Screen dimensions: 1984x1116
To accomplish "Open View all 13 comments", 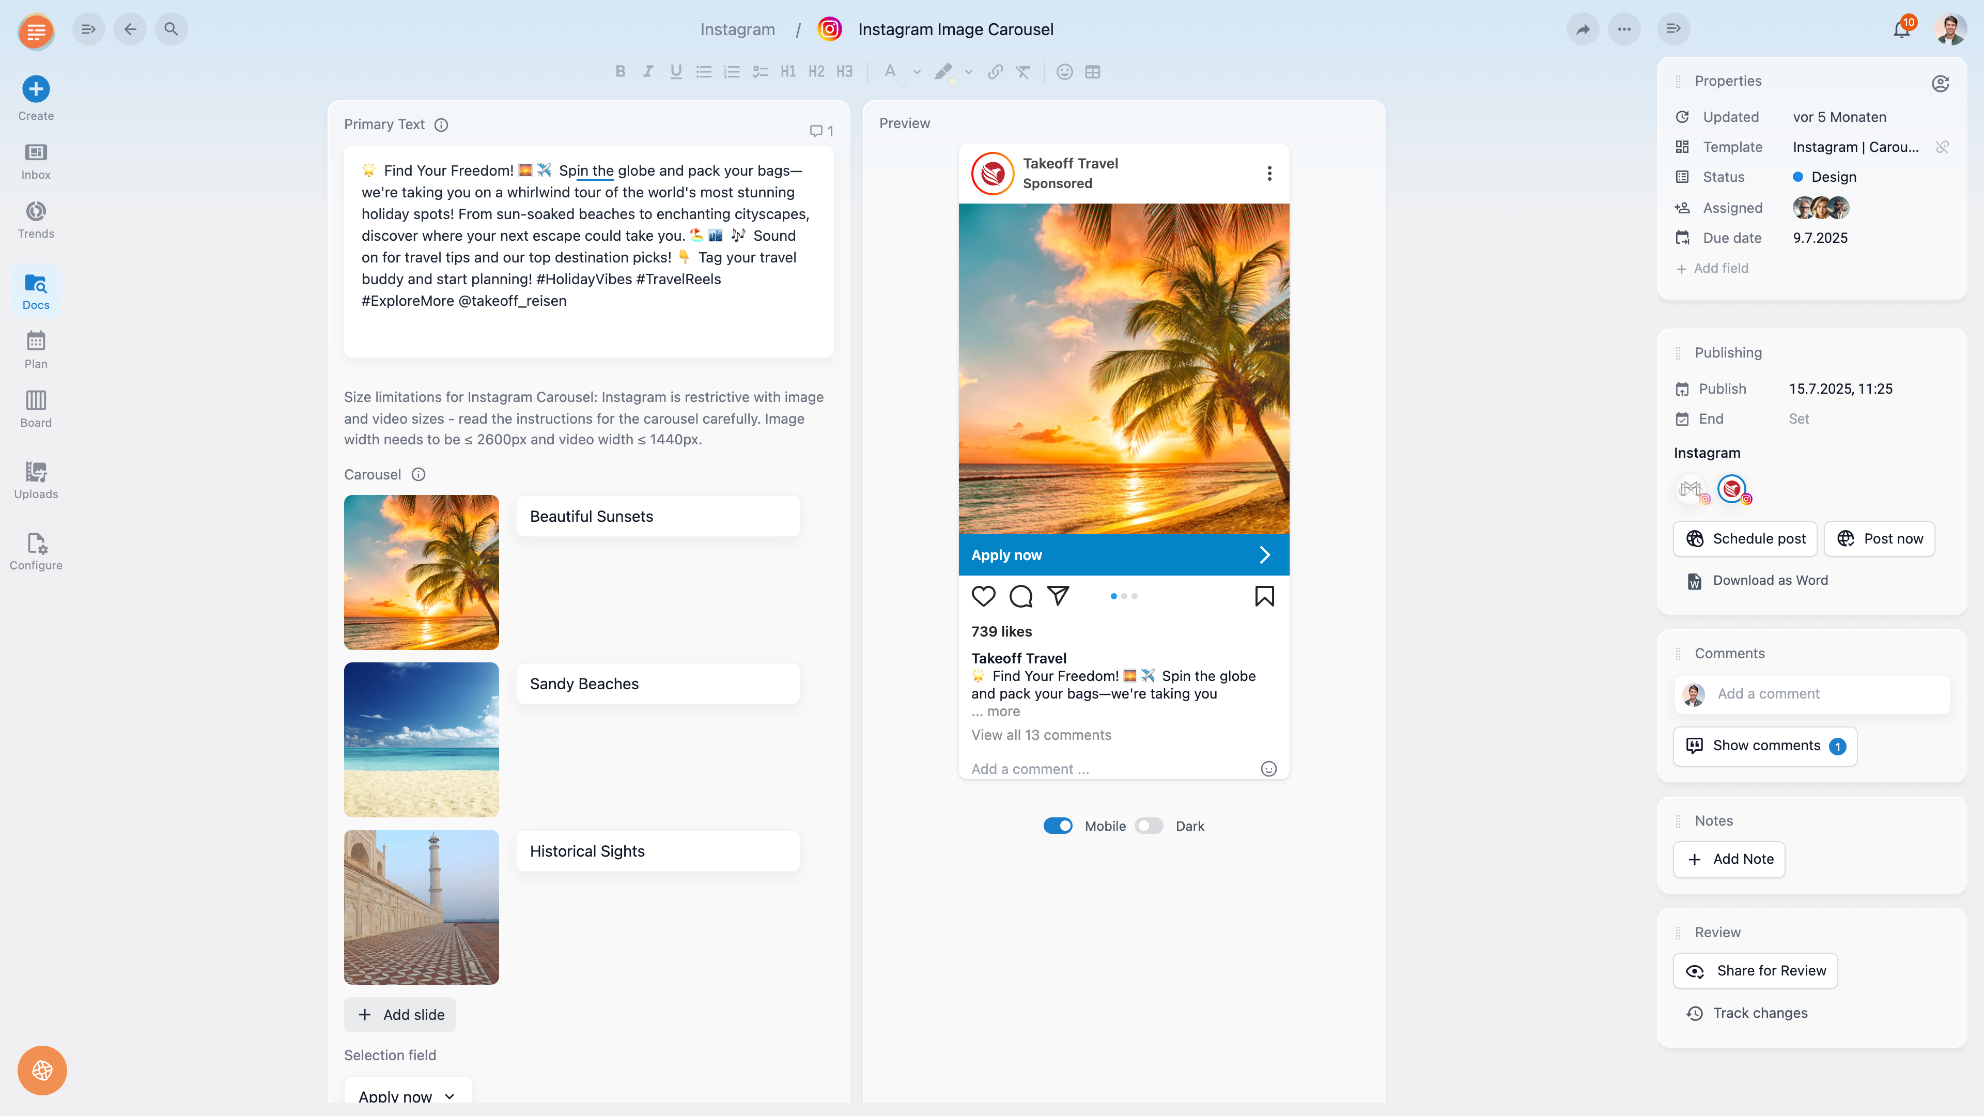I will click(x=1041, y=735).
